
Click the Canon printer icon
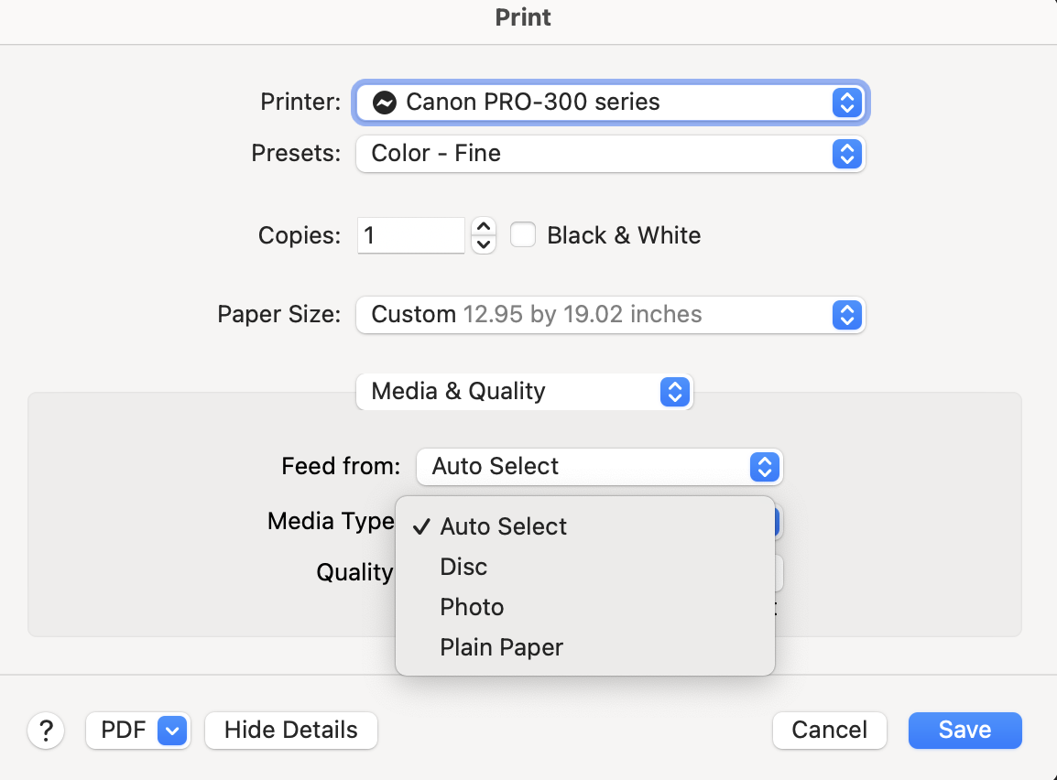385,103
